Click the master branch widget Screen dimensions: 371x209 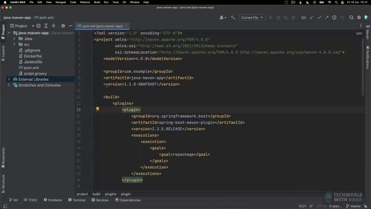click(354, 206)
